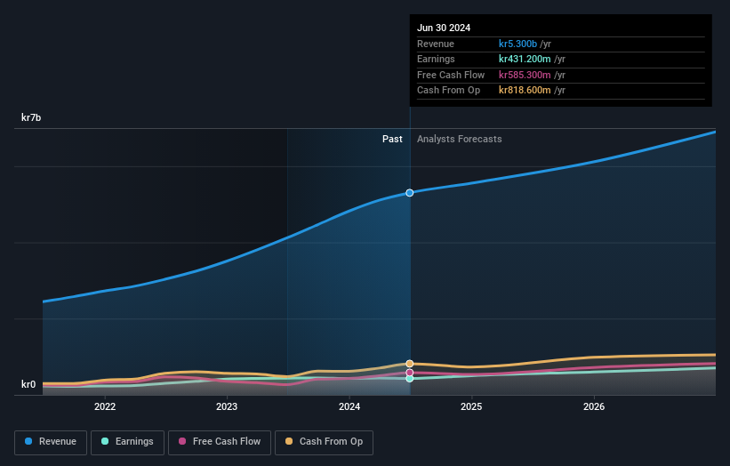Image resolution: width=730 pixels, height=466 pixels.
Task: Click the Past label on the chart
Action: 392,139
